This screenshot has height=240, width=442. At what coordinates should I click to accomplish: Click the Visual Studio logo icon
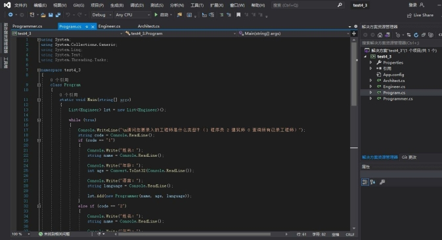click(7, 5)
